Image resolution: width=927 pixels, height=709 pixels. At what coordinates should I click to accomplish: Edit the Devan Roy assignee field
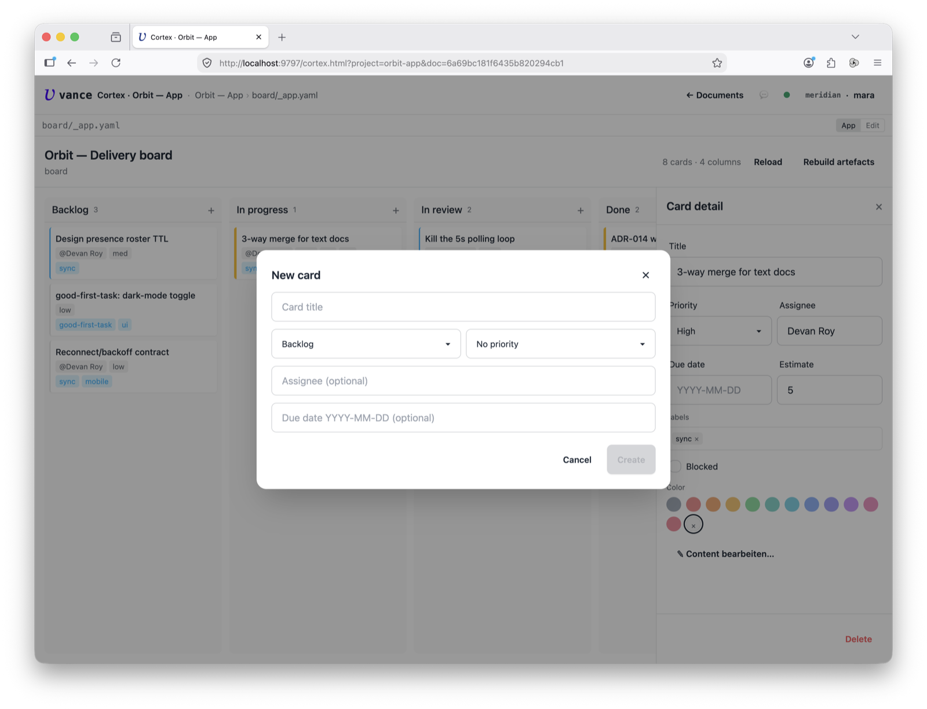830,331
